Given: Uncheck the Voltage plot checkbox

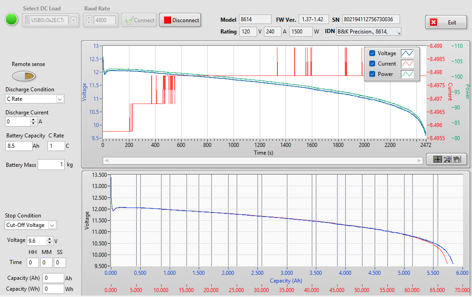Looking at the screenshot, I should click(x=372, y=53).
